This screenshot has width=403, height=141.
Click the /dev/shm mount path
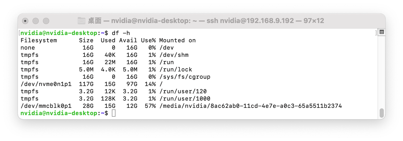coord(174,55)
